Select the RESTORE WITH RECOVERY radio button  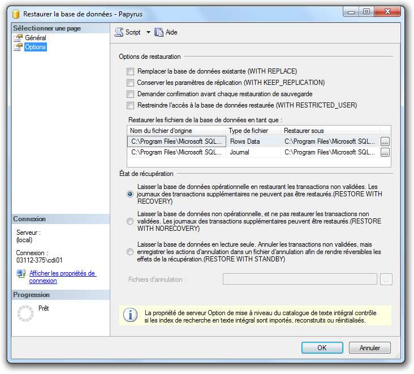(x=130, y=194)
